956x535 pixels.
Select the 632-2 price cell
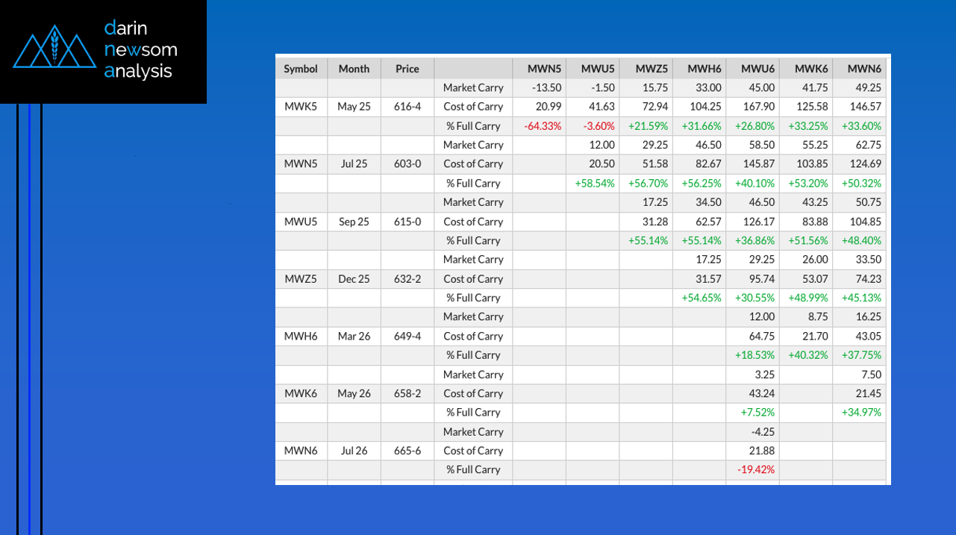[x=407, y=279]
